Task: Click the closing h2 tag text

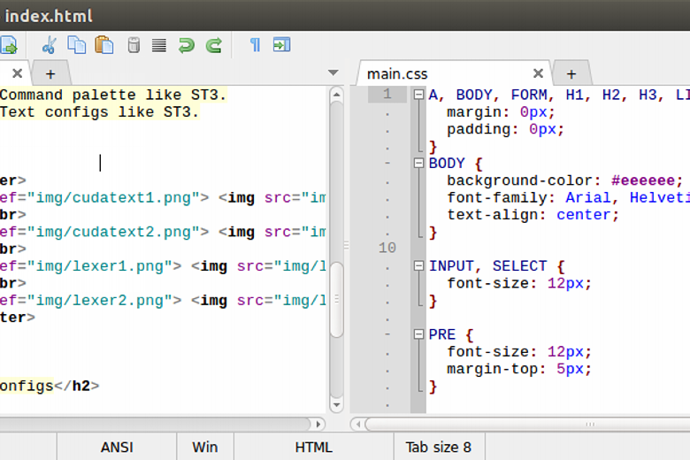Action: click(x=77, y=386)
